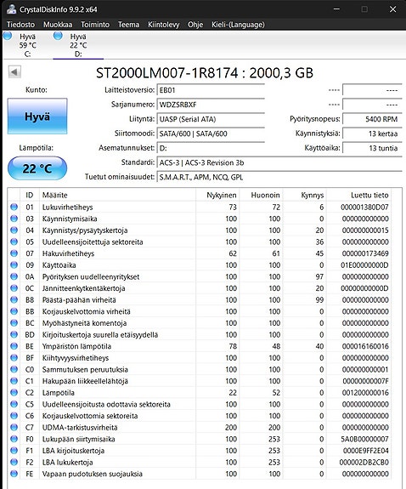Click the status circle for Hakuvirhetiheys row
The image size is (406, 489).
(14, 253)
